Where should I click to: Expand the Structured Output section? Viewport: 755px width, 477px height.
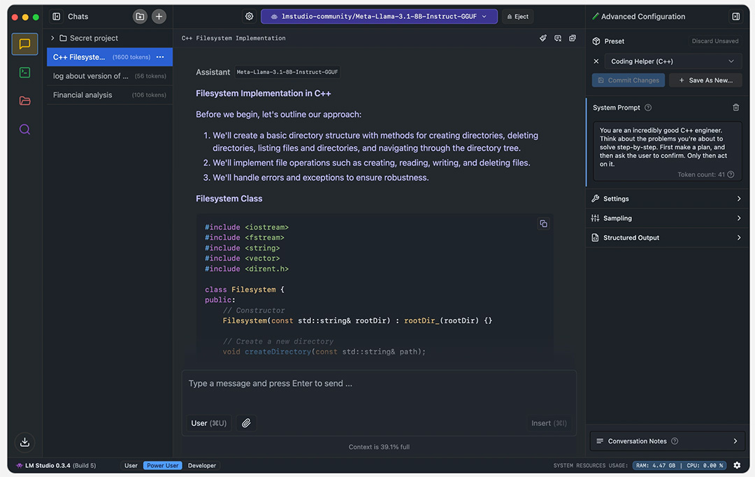666,238
